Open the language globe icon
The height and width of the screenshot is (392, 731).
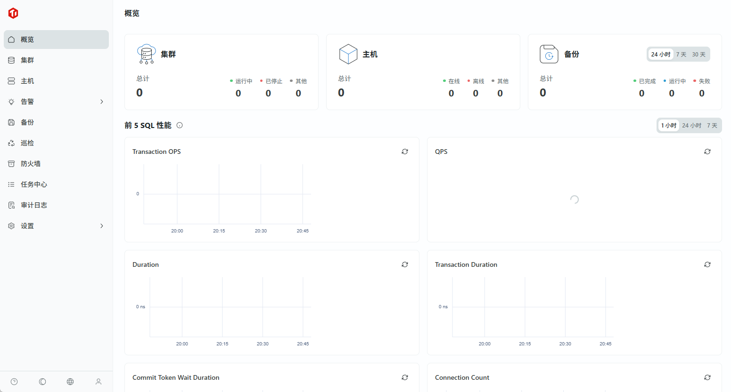(70, 382)
